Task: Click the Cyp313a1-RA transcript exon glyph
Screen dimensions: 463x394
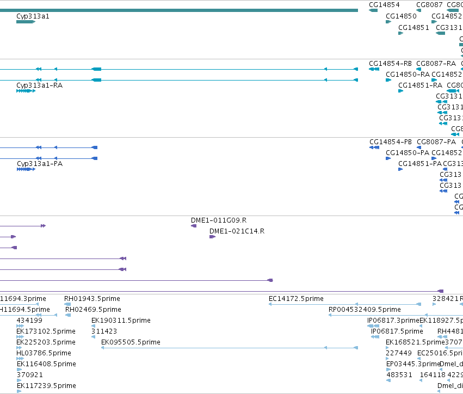Action: pyautogui.click(x=26, y=91)
